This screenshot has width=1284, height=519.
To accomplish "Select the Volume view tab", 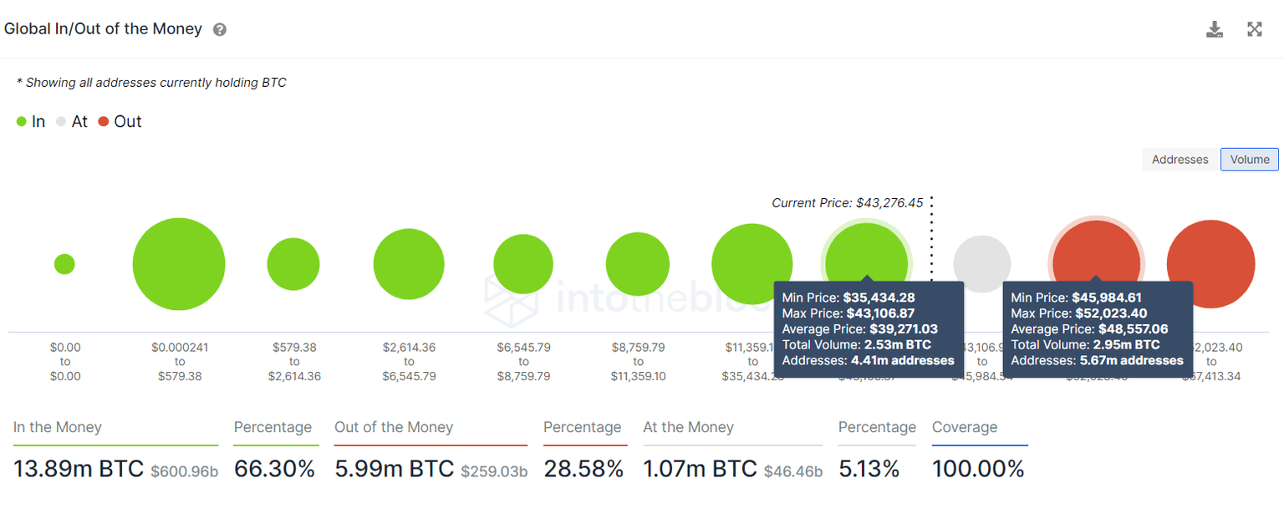I will pos(1249,160).
